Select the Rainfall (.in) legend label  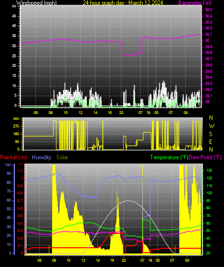click(13, 157)
